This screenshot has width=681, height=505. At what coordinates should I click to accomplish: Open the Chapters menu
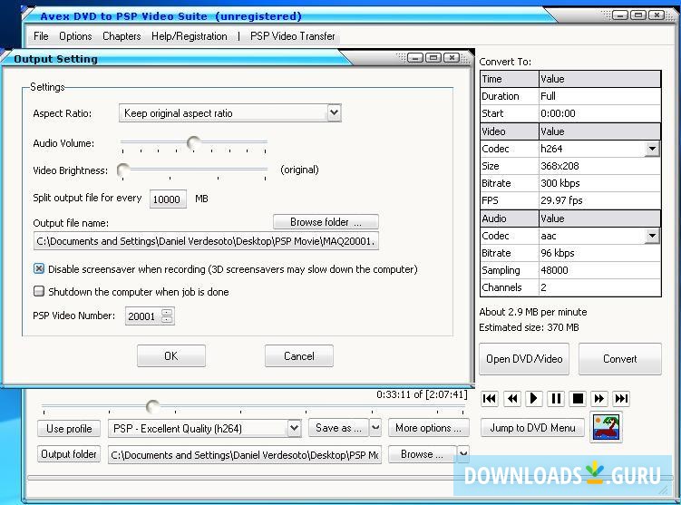pyautogui.click(x=122, y=36)
